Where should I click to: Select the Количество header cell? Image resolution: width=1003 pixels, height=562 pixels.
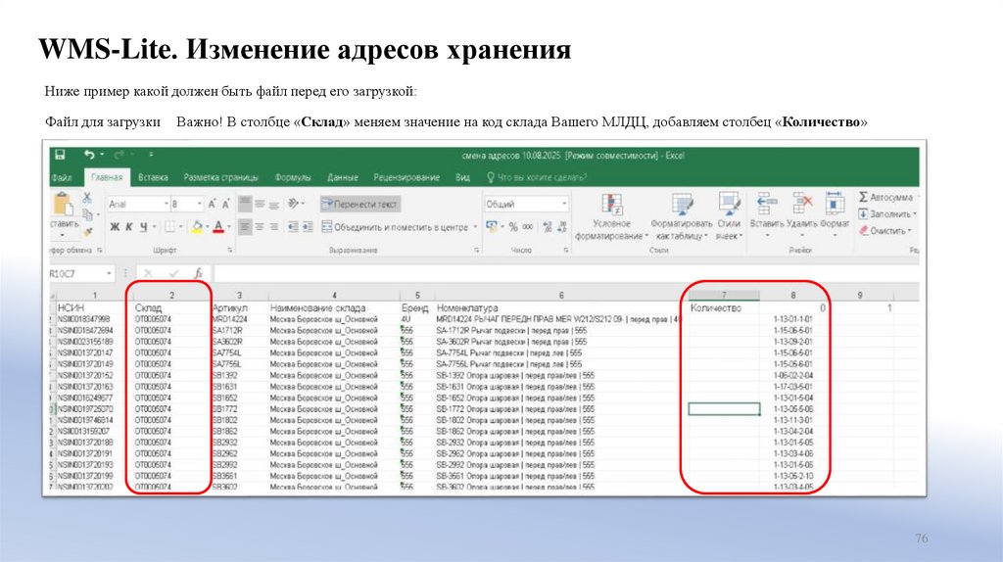point(724,308)
